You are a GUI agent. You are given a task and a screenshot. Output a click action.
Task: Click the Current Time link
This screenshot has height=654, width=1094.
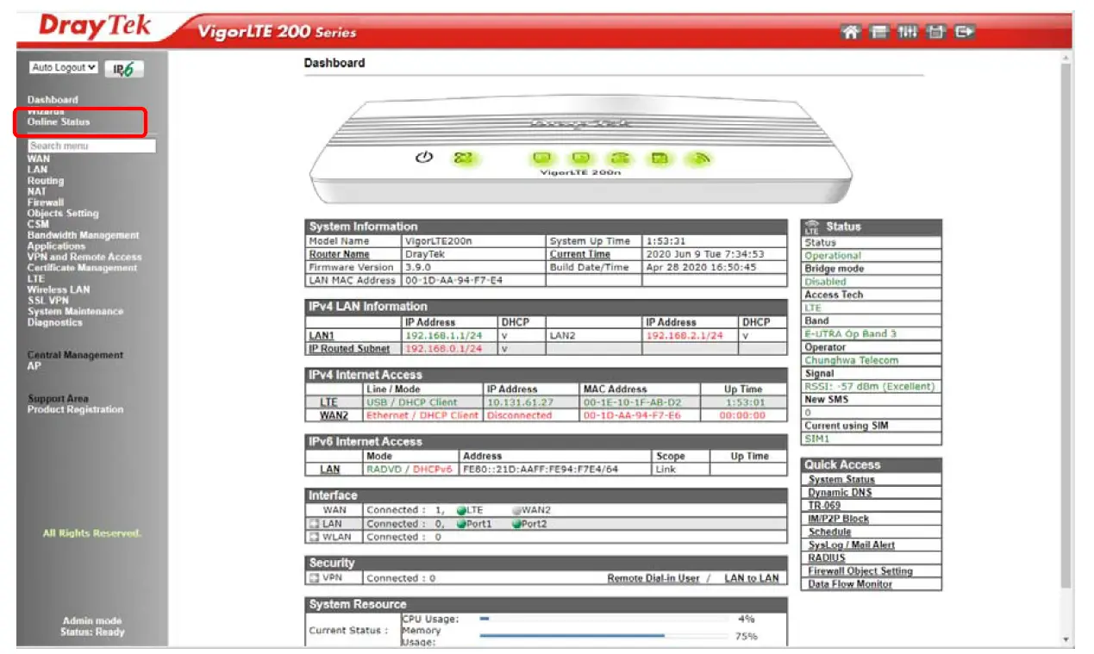580,255
